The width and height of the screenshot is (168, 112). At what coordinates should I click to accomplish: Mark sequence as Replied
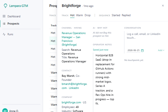coord(126,15)
